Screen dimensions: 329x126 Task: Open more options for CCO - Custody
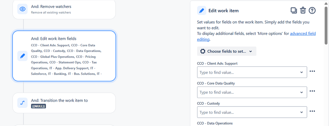tap(312, 111)
